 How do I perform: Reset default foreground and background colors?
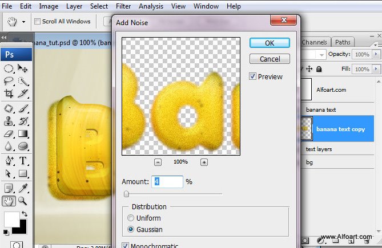pos(6,232)
